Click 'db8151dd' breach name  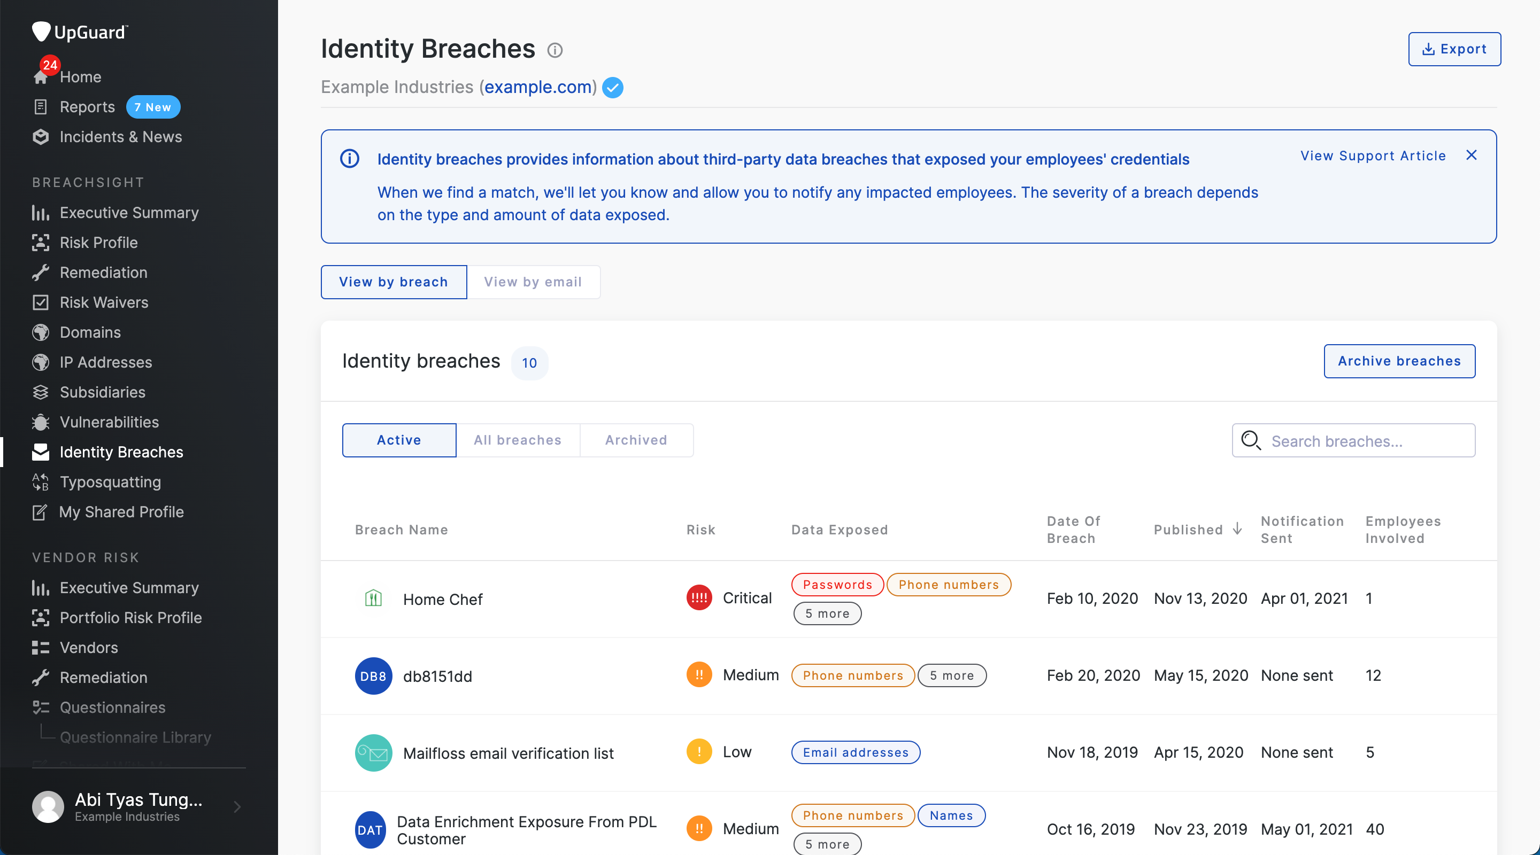(x=437, y=676)
